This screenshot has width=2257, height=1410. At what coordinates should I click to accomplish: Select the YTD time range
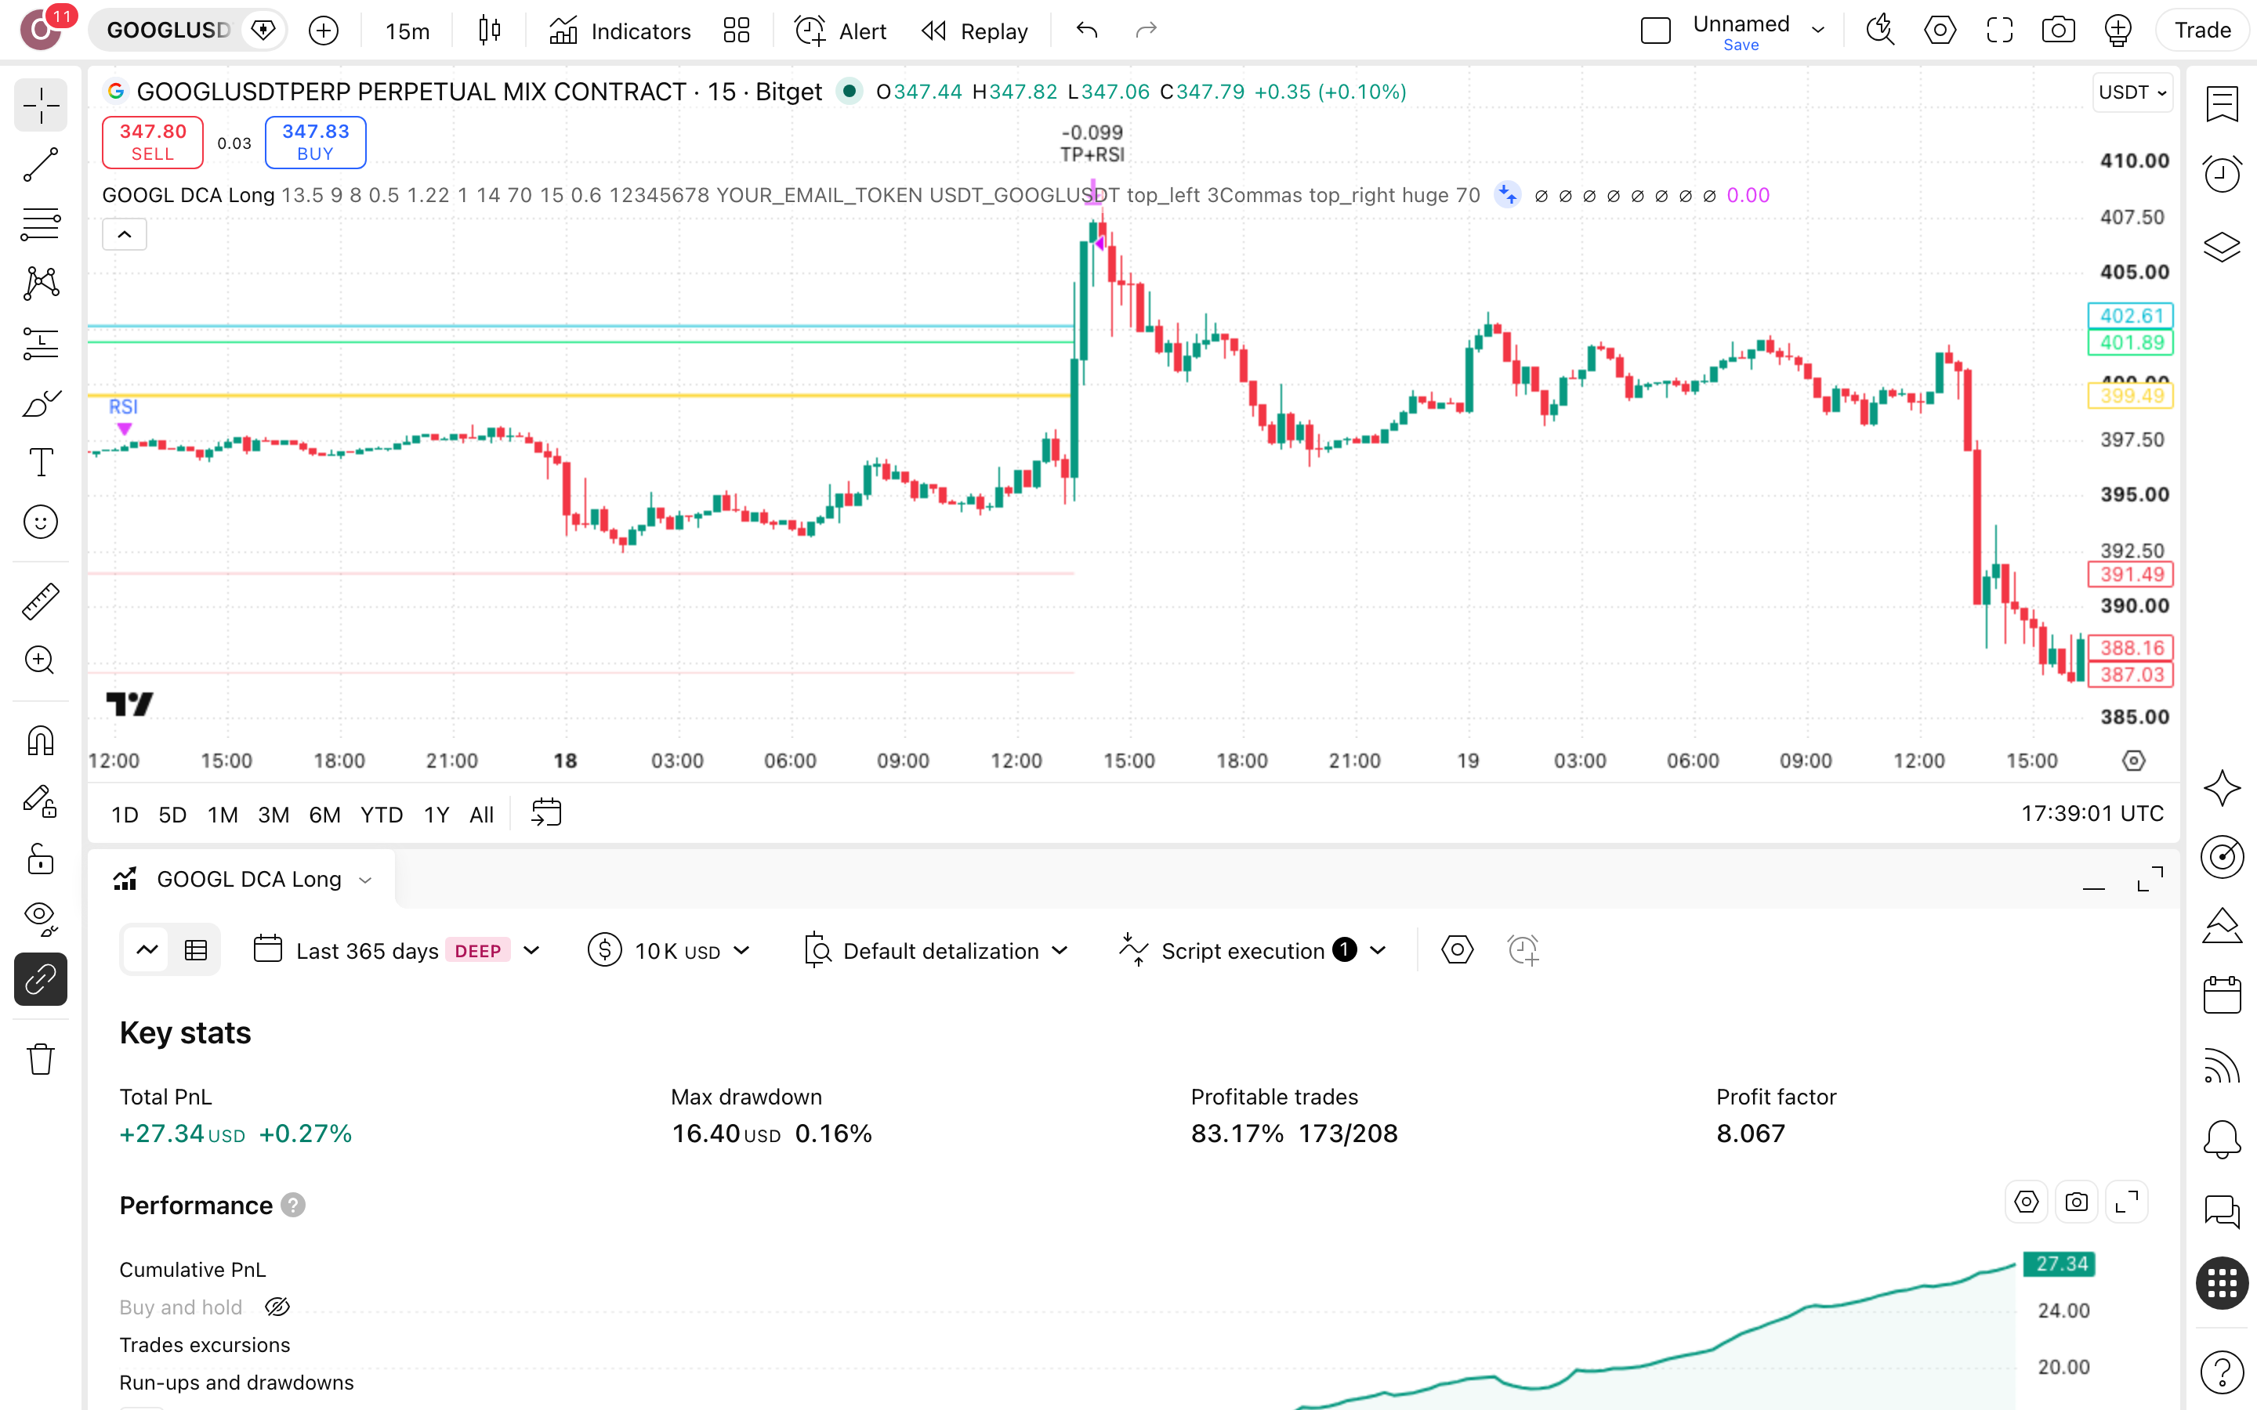(x=382, y=814)
